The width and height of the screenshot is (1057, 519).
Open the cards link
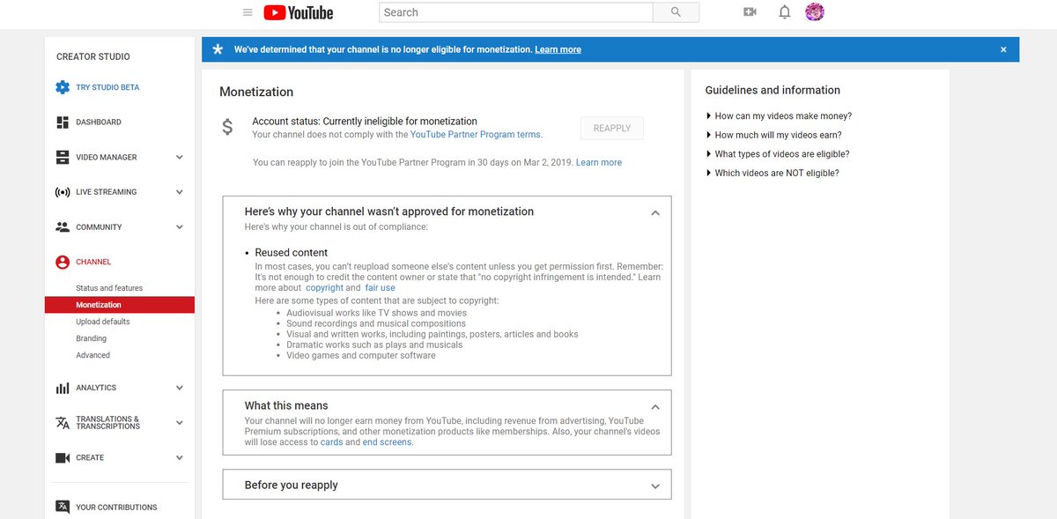coord(331,442)
